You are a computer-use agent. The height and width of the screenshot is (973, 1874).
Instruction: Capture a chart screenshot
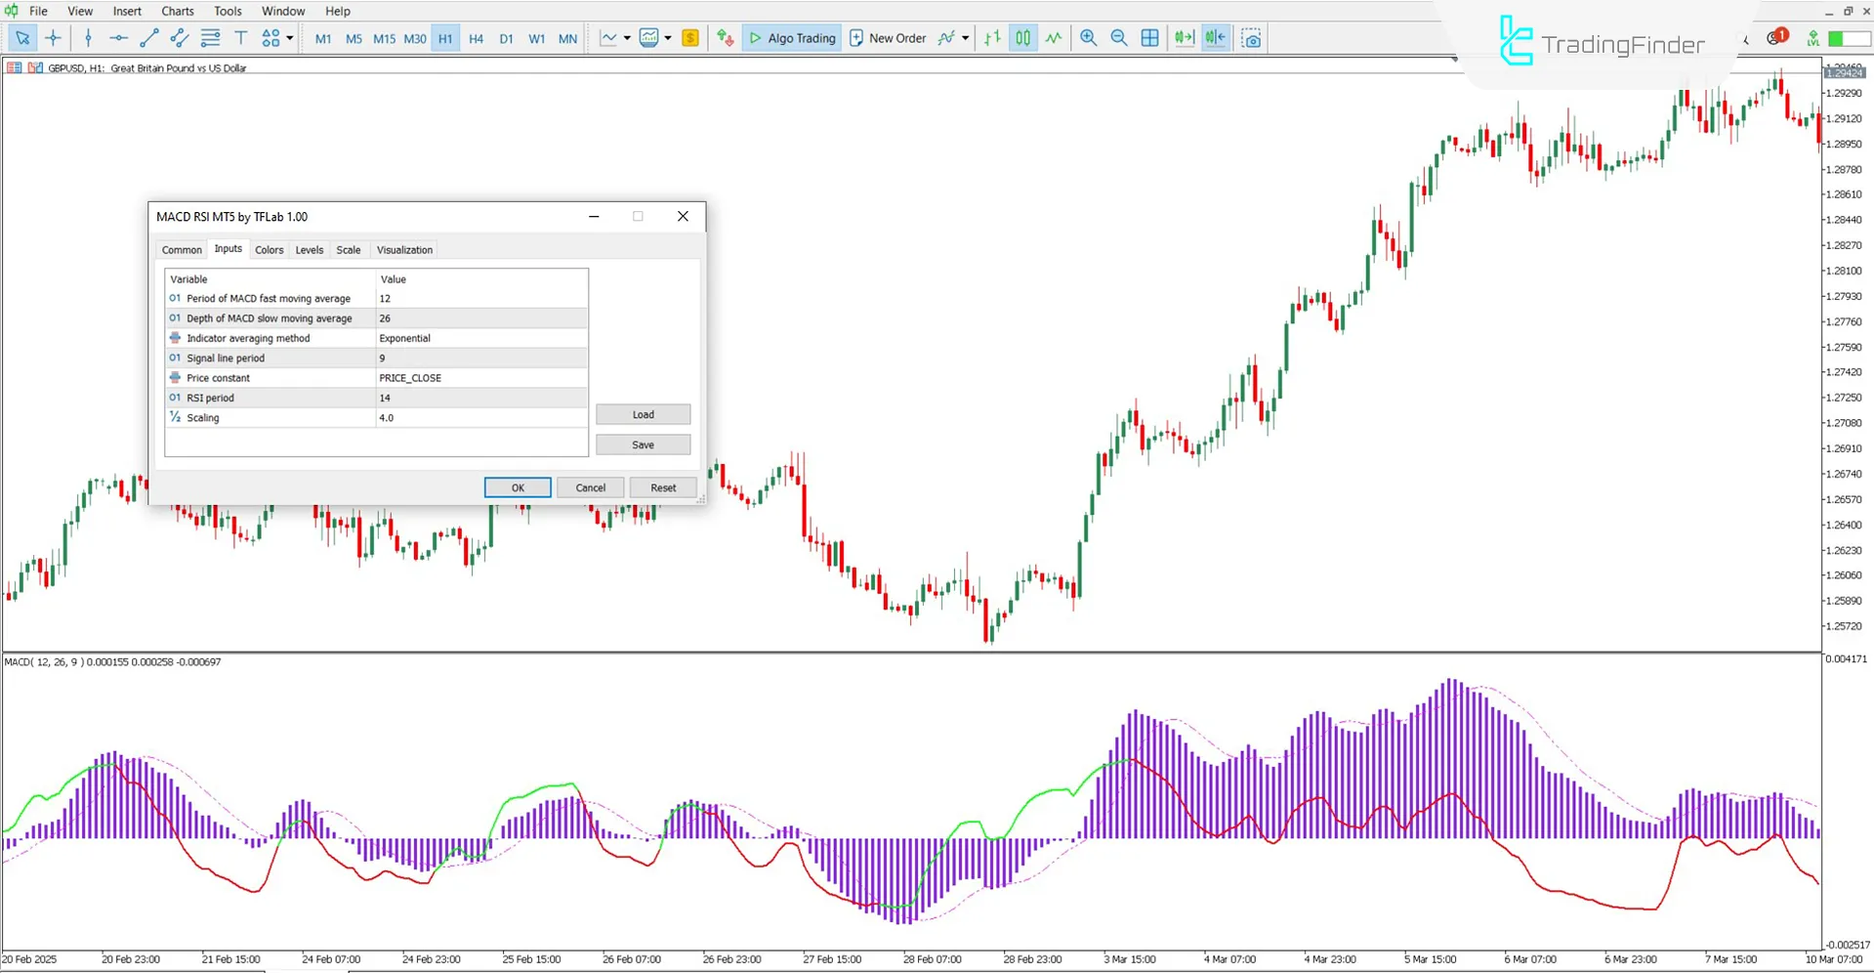click(1251, 38)
